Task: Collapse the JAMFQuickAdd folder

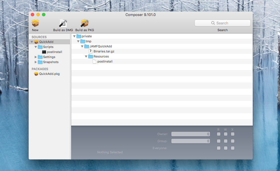Action: click(82, 47)
